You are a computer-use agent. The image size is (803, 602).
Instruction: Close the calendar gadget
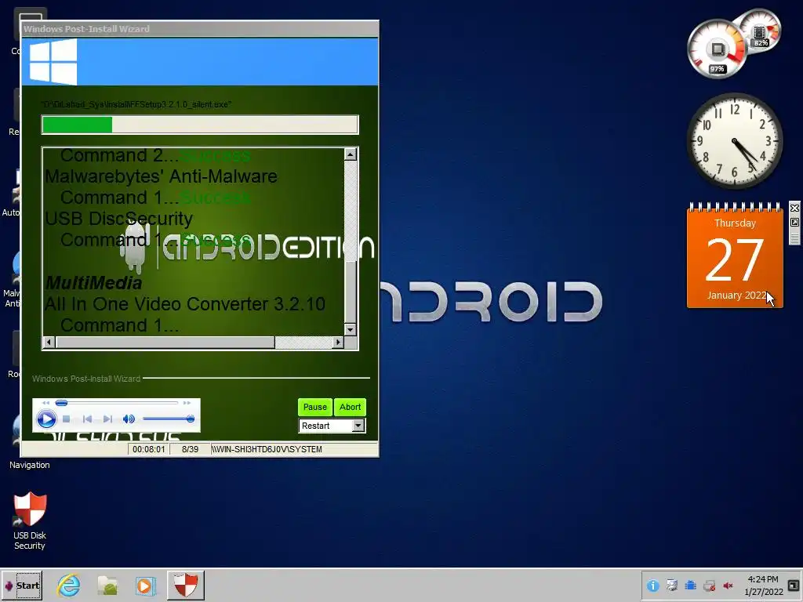coord(794,208)
